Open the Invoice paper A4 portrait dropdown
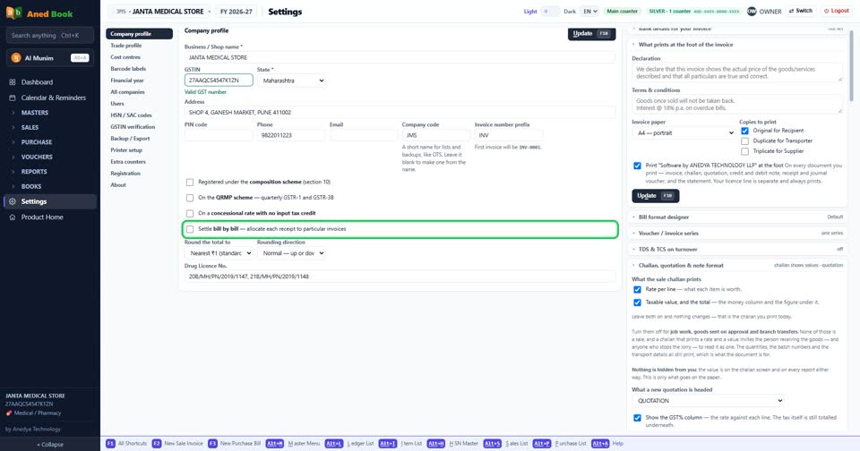860x451 pixels. pyautogui.click(x=684, y=132)
